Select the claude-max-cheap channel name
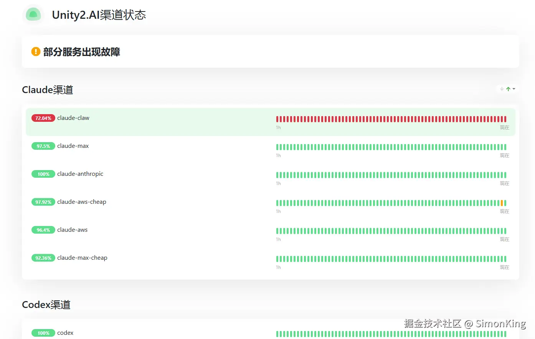 [82, 258]
